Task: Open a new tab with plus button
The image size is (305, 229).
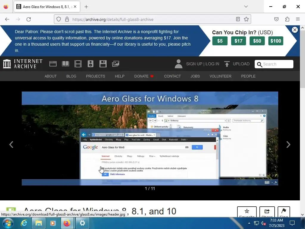Action: tap(86, 7)
